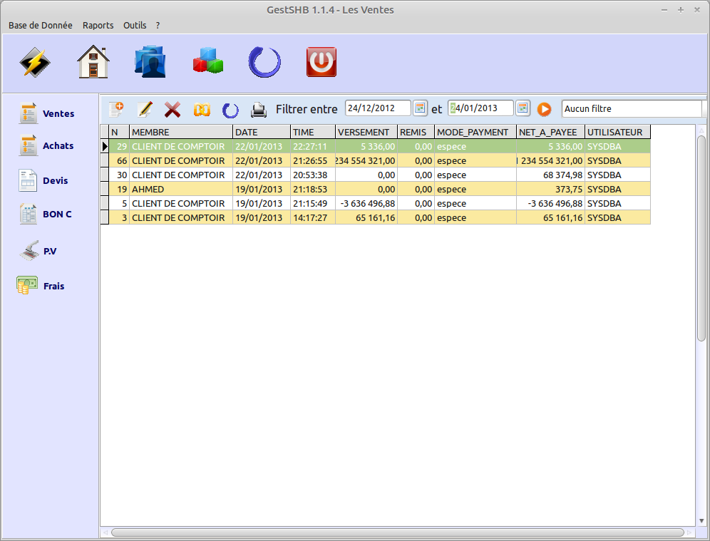The width and height of the screenshot is (710, 541).
Task: Click the red X delete icon
Action: click(173, 109)
